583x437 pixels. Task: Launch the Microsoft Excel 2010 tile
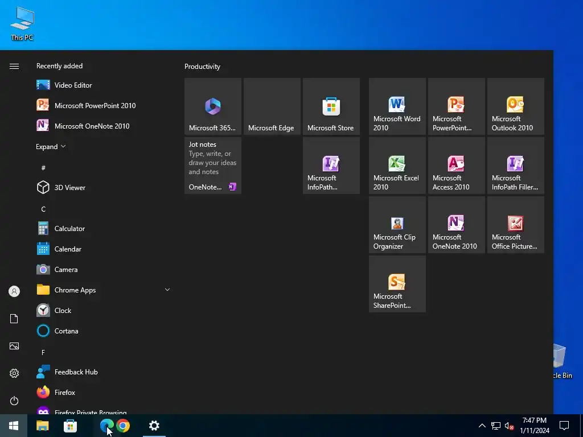[x=397, y=166]
